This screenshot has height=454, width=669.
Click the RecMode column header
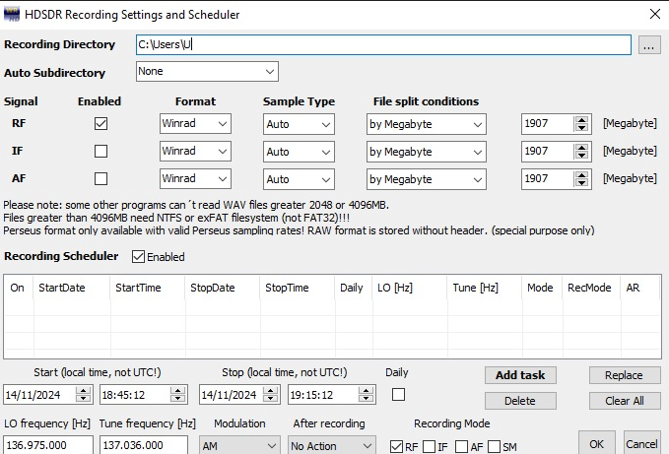click(589, 288)
